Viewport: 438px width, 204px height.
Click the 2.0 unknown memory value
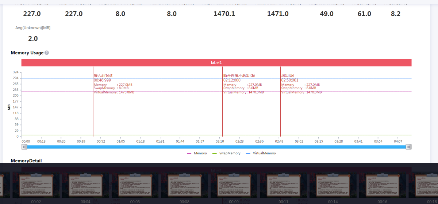[x=33, y=38]
